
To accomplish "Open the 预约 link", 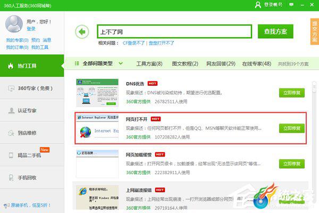I will [x=36, y=40].
